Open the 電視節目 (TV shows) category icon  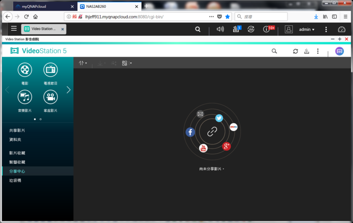coord(50,70)
